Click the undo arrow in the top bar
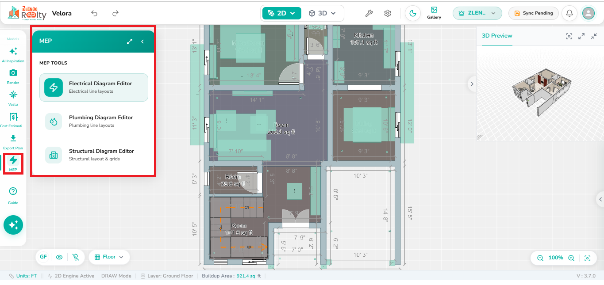The image size is (604, 285). [94, 13]
